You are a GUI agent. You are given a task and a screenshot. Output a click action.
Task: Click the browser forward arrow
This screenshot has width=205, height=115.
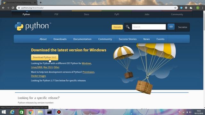8,8
